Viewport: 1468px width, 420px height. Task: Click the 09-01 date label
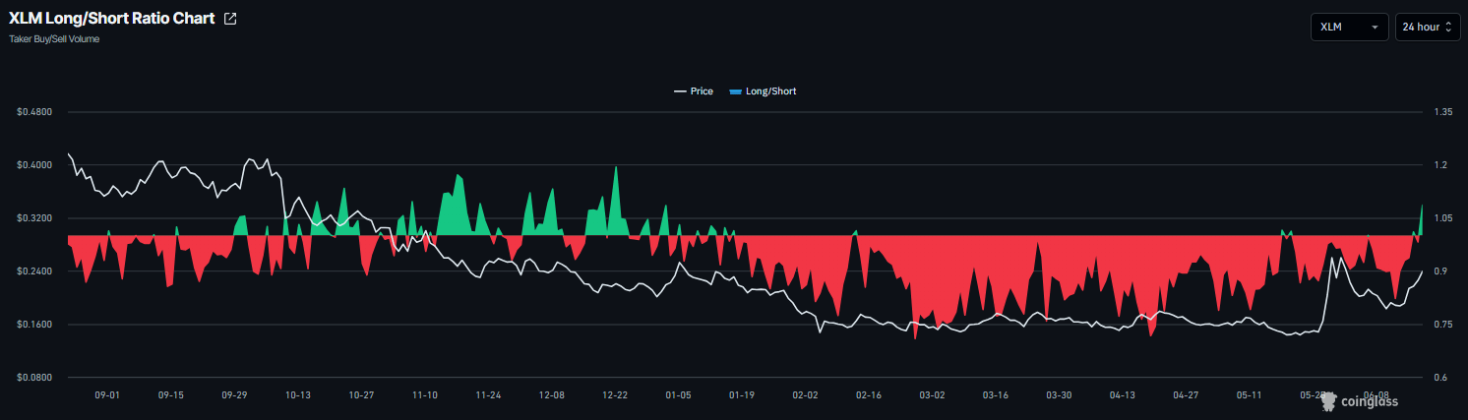[x=107, y=395]
